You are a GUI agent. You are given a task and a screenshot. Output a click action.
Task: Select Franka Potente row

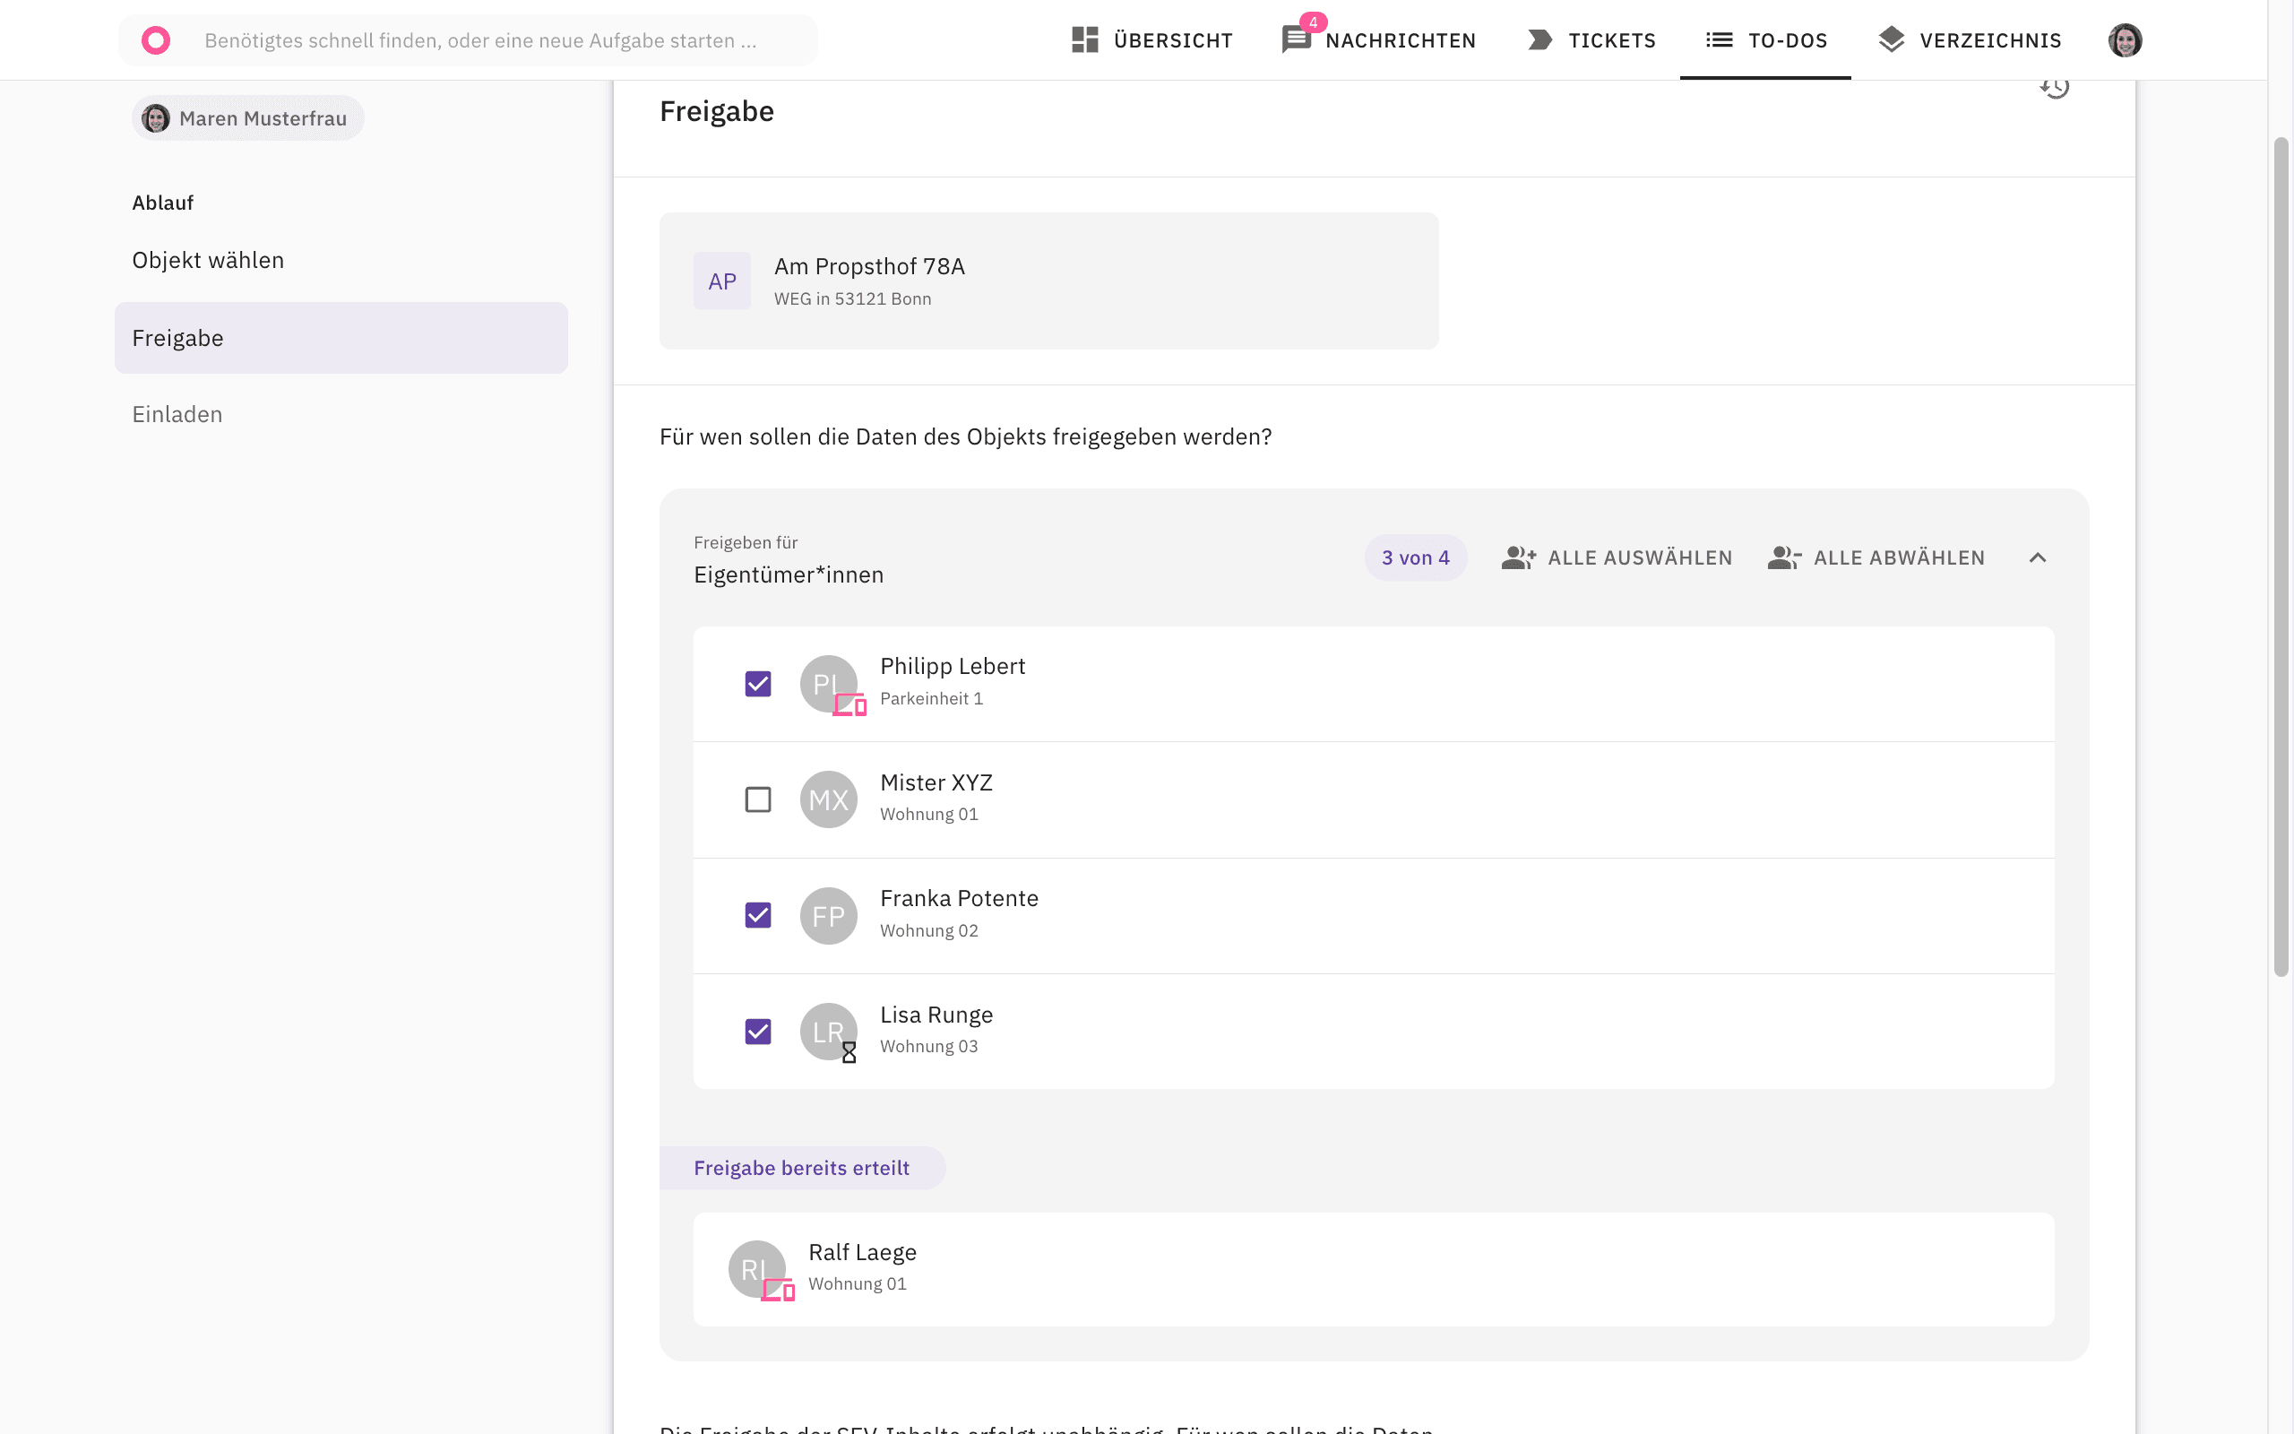coord(1374,916)
